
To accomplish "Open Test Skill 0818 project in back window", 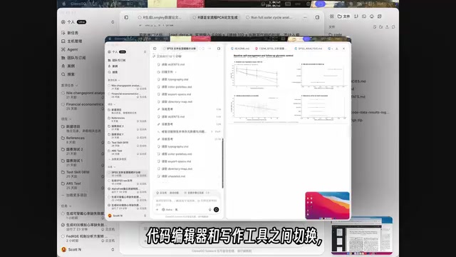I will (83, 174).
